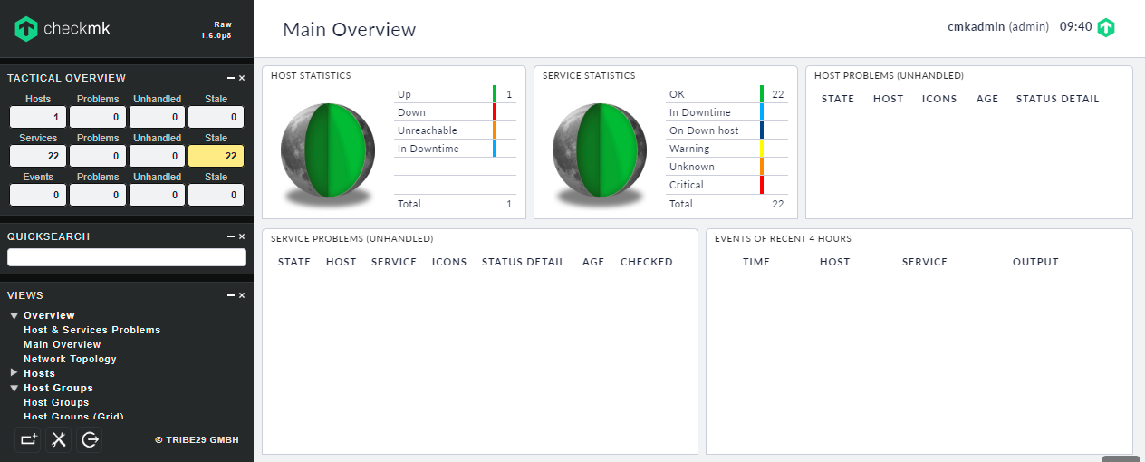This screenshot has width=1145, height=462.
Task: Click the Events count 0
Action: (38, 195)
